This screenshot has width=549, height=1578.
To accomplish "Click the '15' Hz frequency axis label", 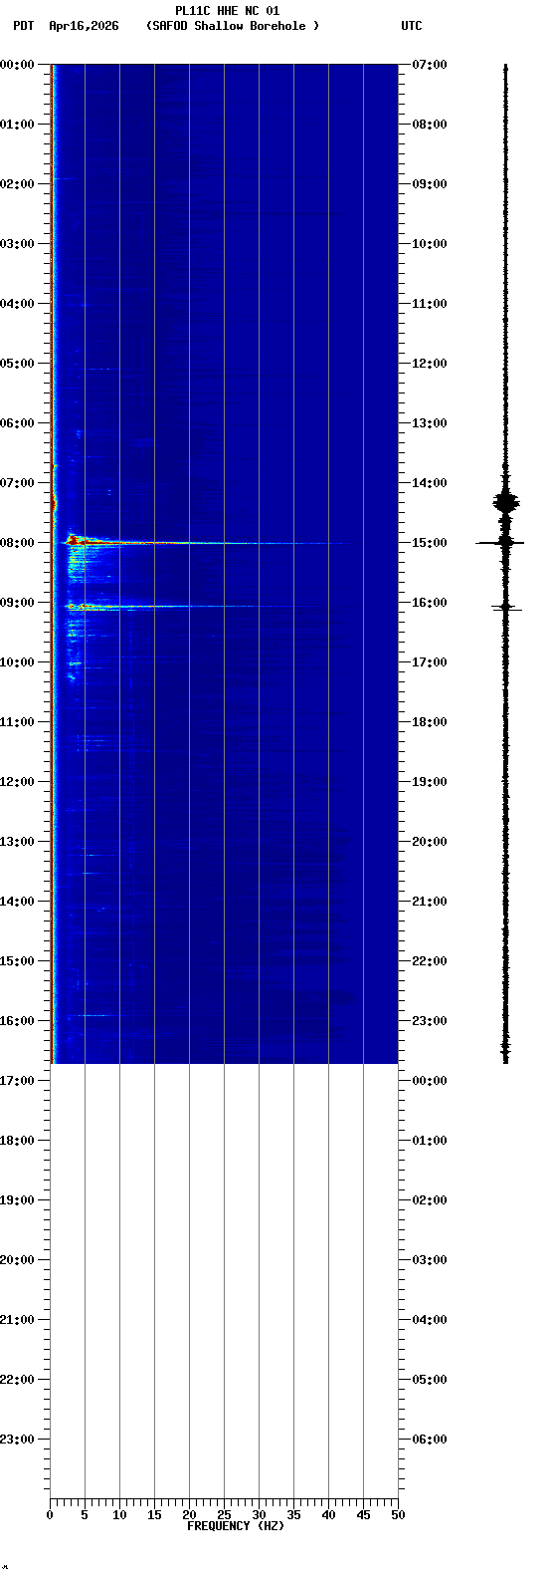I will (x=154, y=1515).
